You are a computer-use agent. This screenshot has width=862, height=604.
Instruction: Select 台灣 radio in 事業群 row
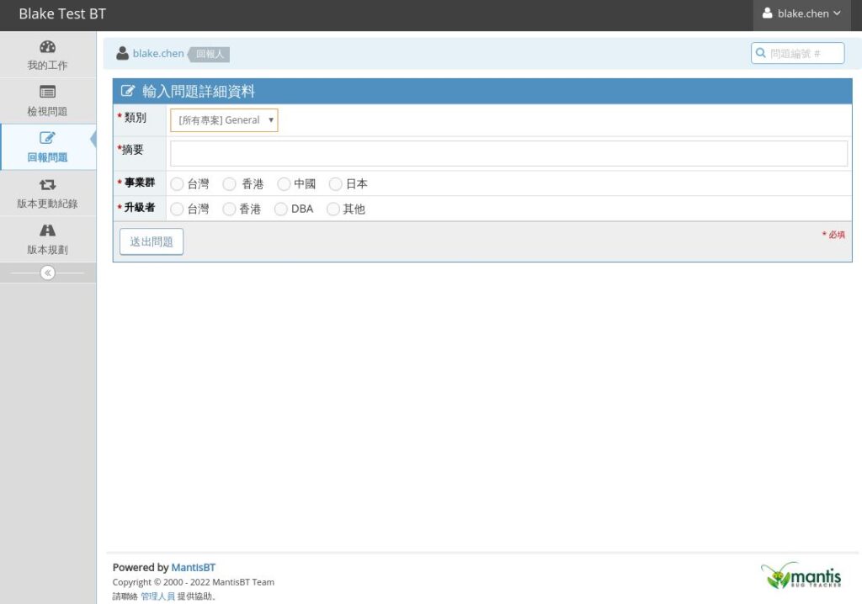(177, 183)
